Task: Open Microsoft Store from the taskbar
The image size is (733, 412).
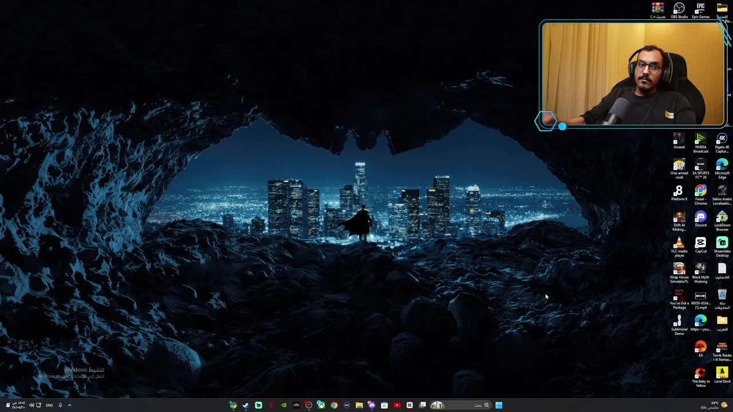Action: click(x=384, y=405)
